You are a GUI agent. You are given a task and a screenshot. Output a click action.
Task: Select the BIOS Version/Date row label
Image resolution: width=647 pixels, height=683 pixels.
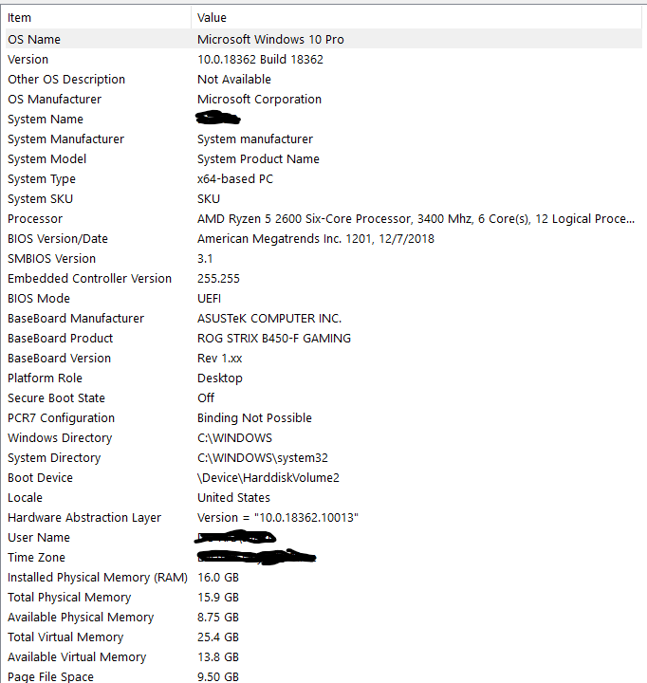[58, 239]
